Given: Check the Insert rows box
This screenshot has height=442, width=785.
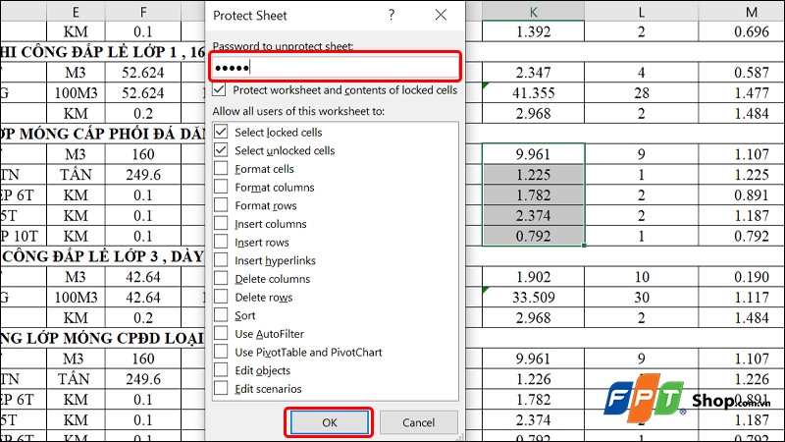Looking at the screenshot, I should (221, 242).
